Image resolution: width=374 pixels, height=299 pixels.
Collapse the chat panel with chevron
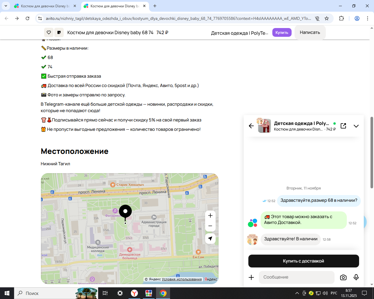[356, 126]
